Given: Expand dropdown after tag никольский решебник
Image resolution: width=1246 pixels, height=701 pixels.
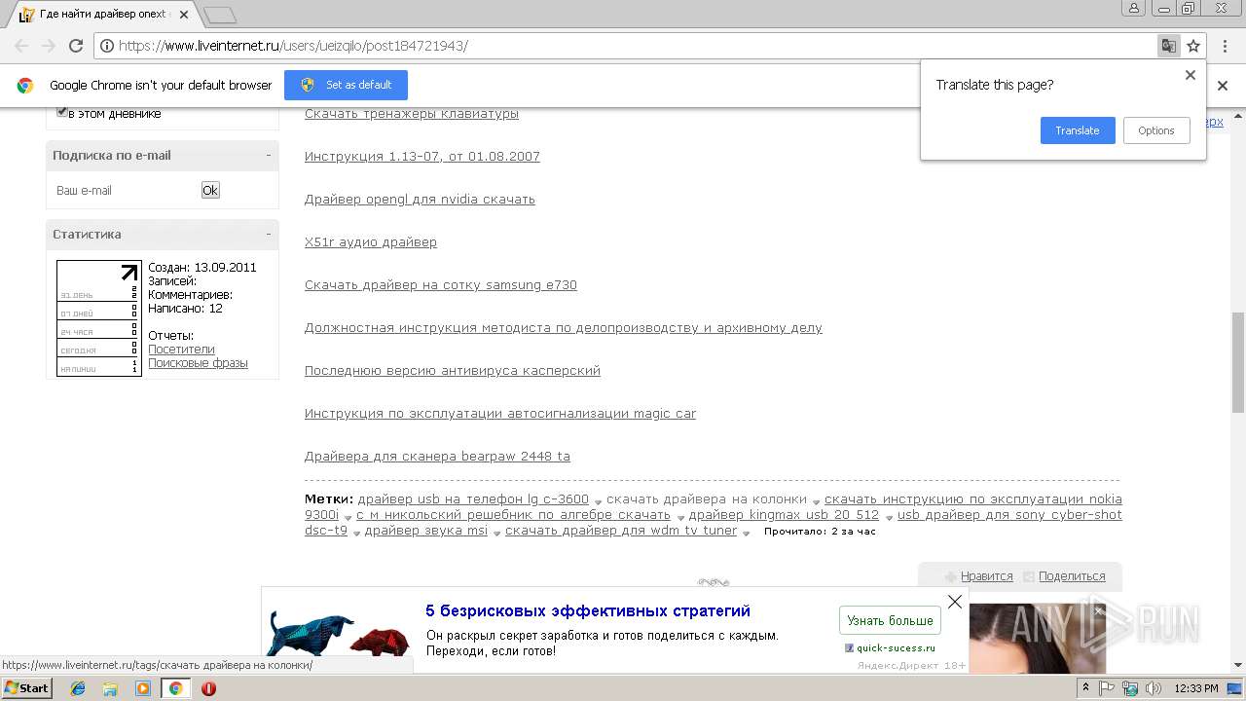Looking at the screenshot, I should tap(680, 517).
